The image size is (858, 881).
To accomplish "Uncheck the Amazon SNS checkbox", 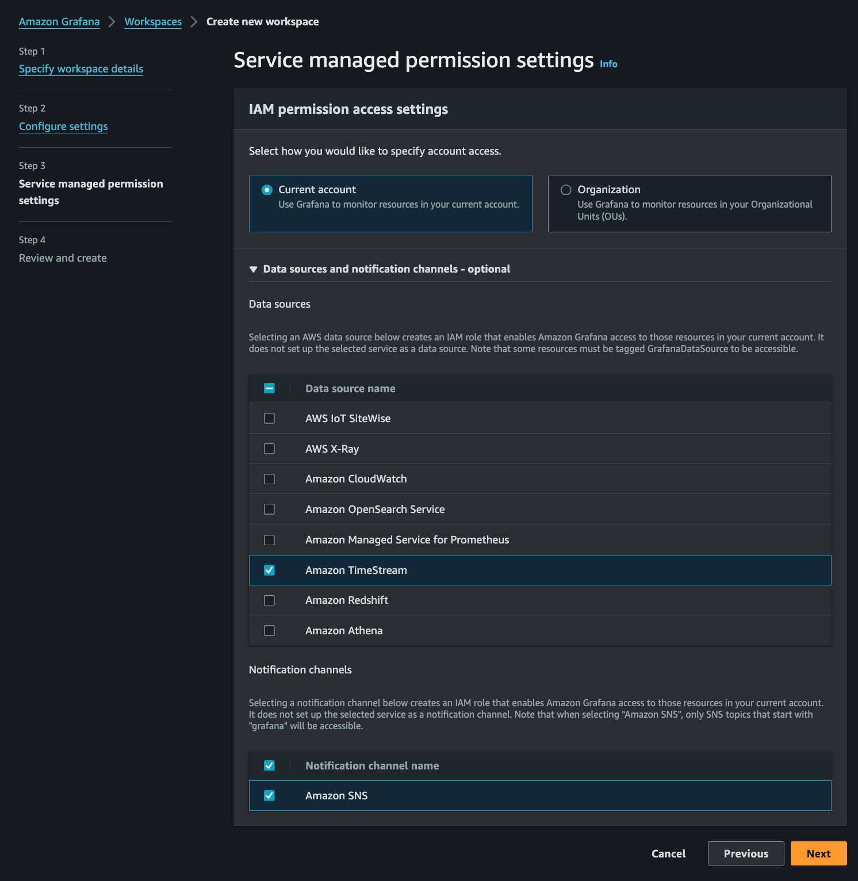I will pos(269,796).
